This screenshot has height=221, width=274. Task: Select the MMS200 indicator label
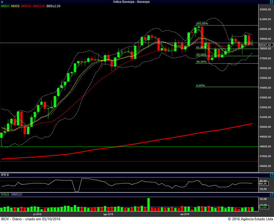(x=39, y=6)
